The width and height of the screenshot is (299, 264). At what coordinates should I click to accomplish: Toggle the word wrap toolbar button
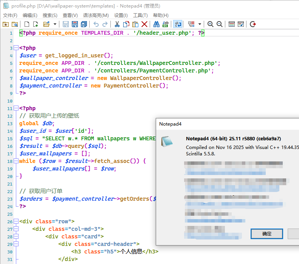tap(177, 24)
